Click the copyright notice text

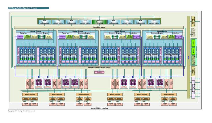click(21, 111)
